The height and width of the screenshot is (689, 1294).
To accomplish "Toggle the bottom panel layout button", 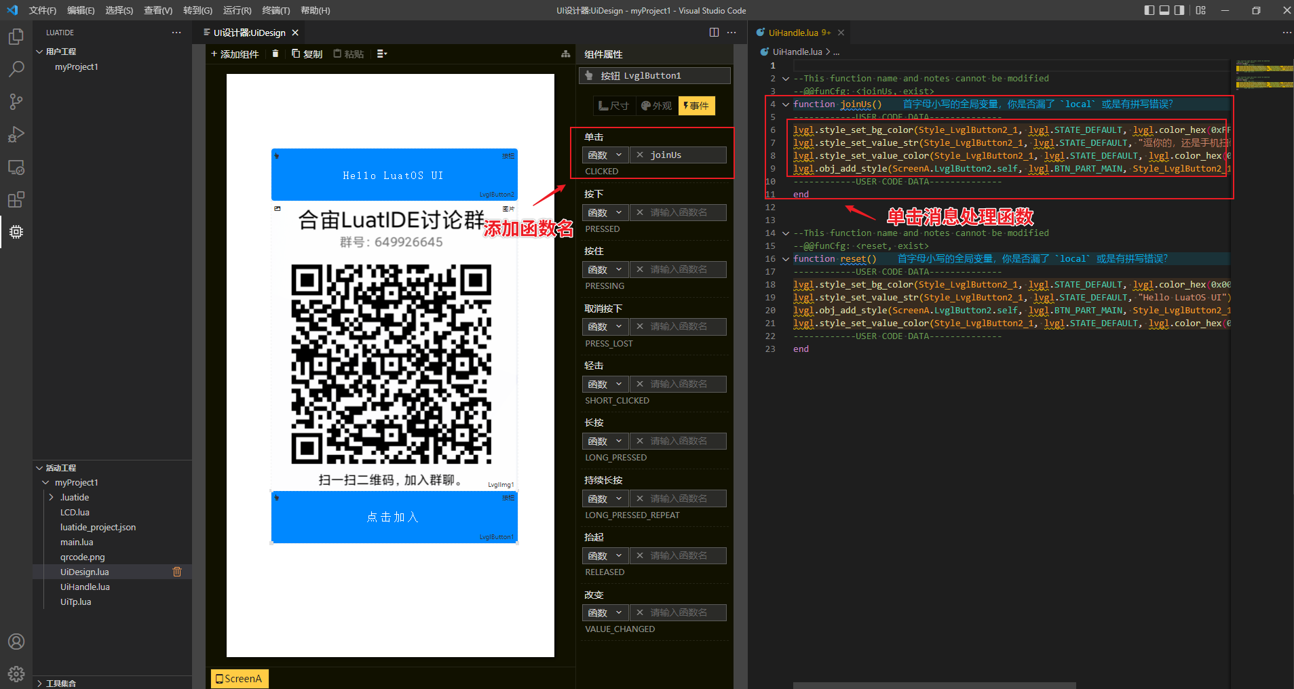I will coord(1164,10).
